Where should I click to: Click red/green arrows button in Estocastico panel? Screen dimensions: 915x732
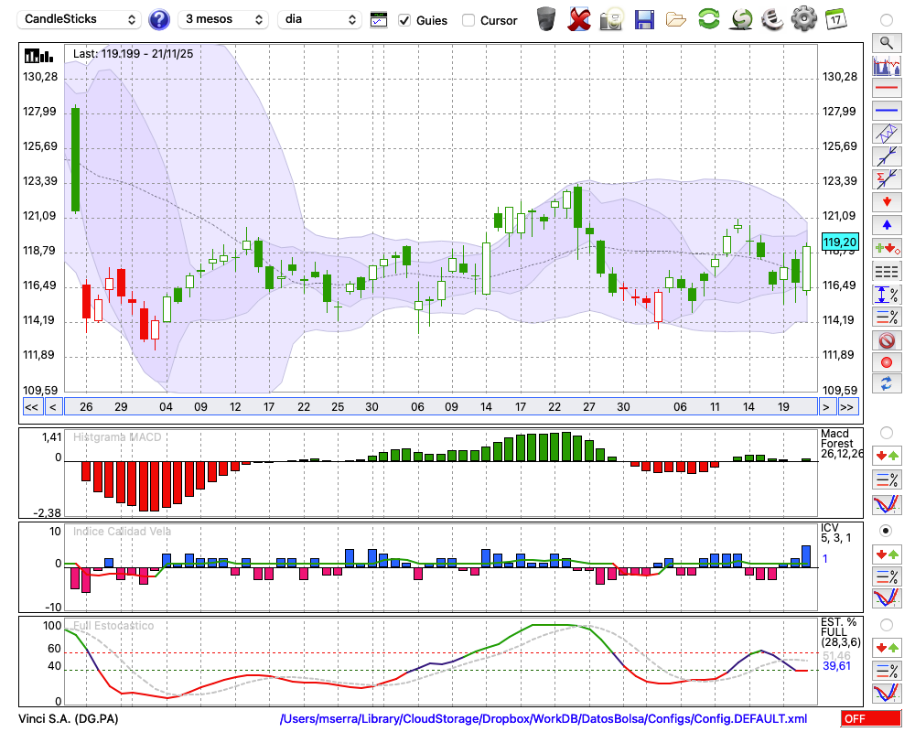[x=887, y=648]
